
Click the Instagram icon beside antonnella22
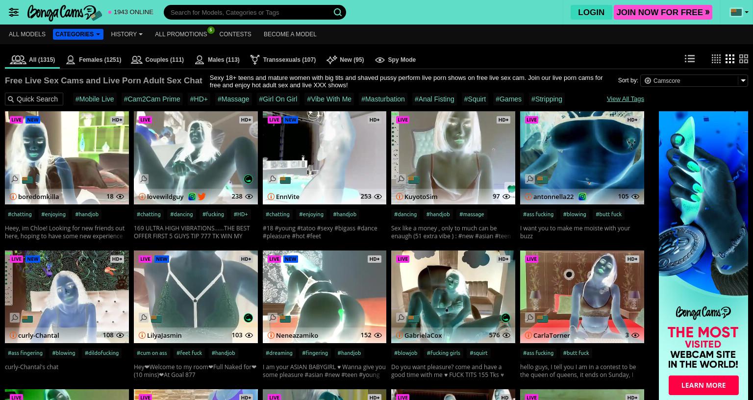582,197
